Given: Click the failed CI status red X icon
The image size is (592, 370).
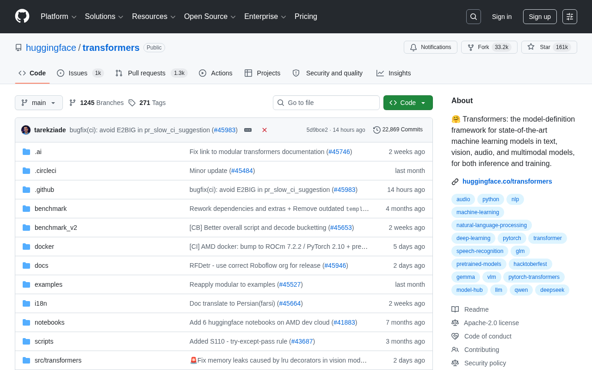Looking at the screenshot, I should 265,130.
